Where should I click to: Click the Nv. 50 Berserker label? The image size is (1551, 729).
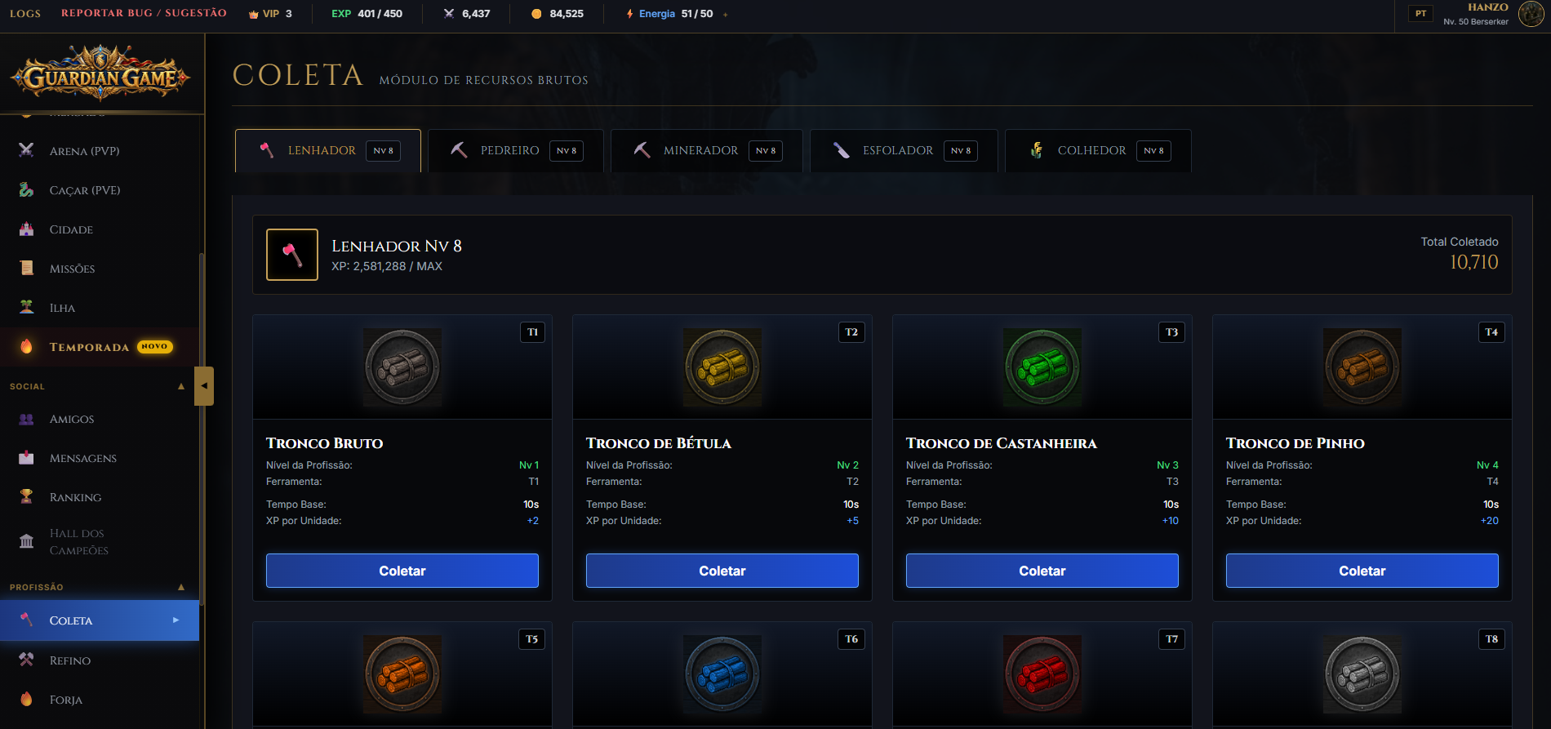point(1476,22)
